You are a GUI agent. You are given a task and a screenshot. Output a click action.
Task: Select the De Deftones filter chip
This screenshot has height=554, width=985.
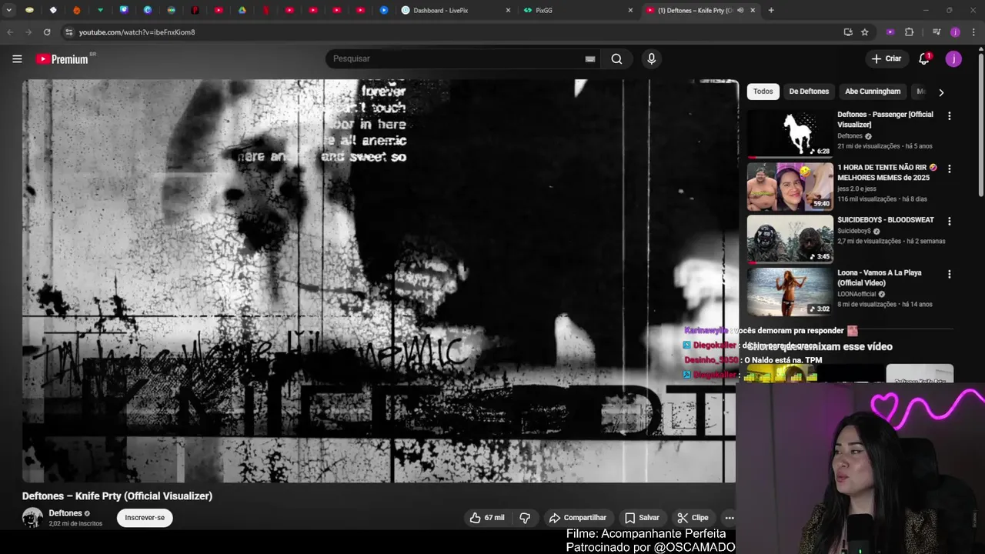pyautogui.click(x=809, y=92)
